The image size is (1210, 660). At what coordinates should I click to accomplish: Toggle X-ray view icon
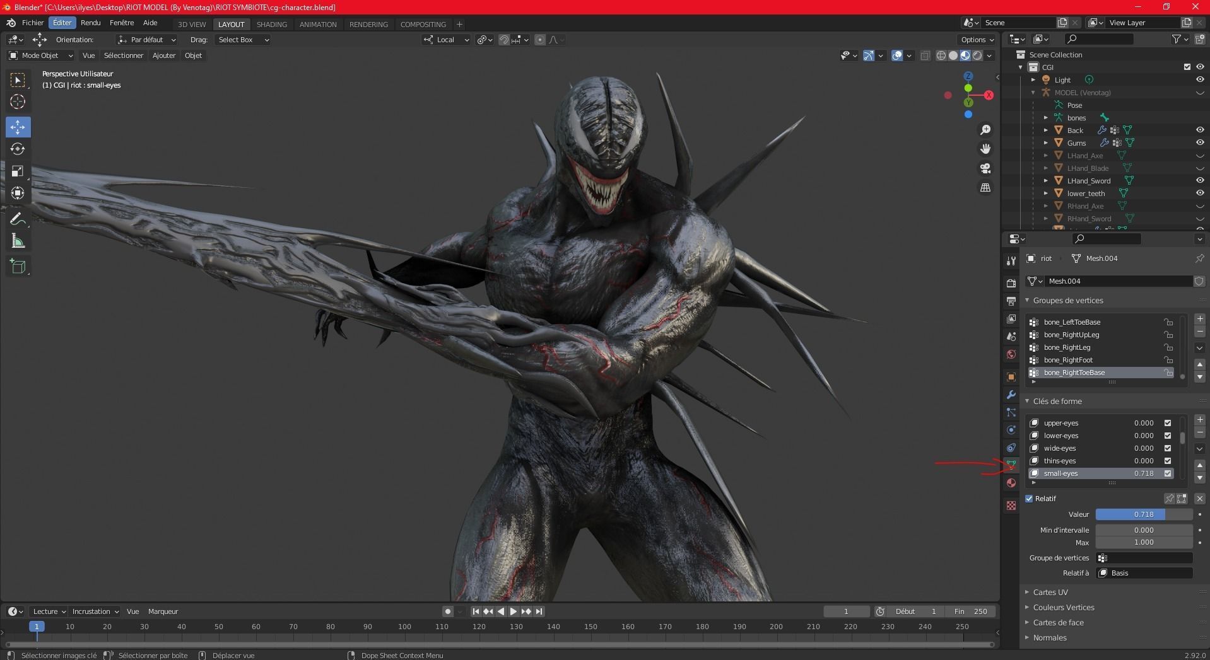[925, 55]
